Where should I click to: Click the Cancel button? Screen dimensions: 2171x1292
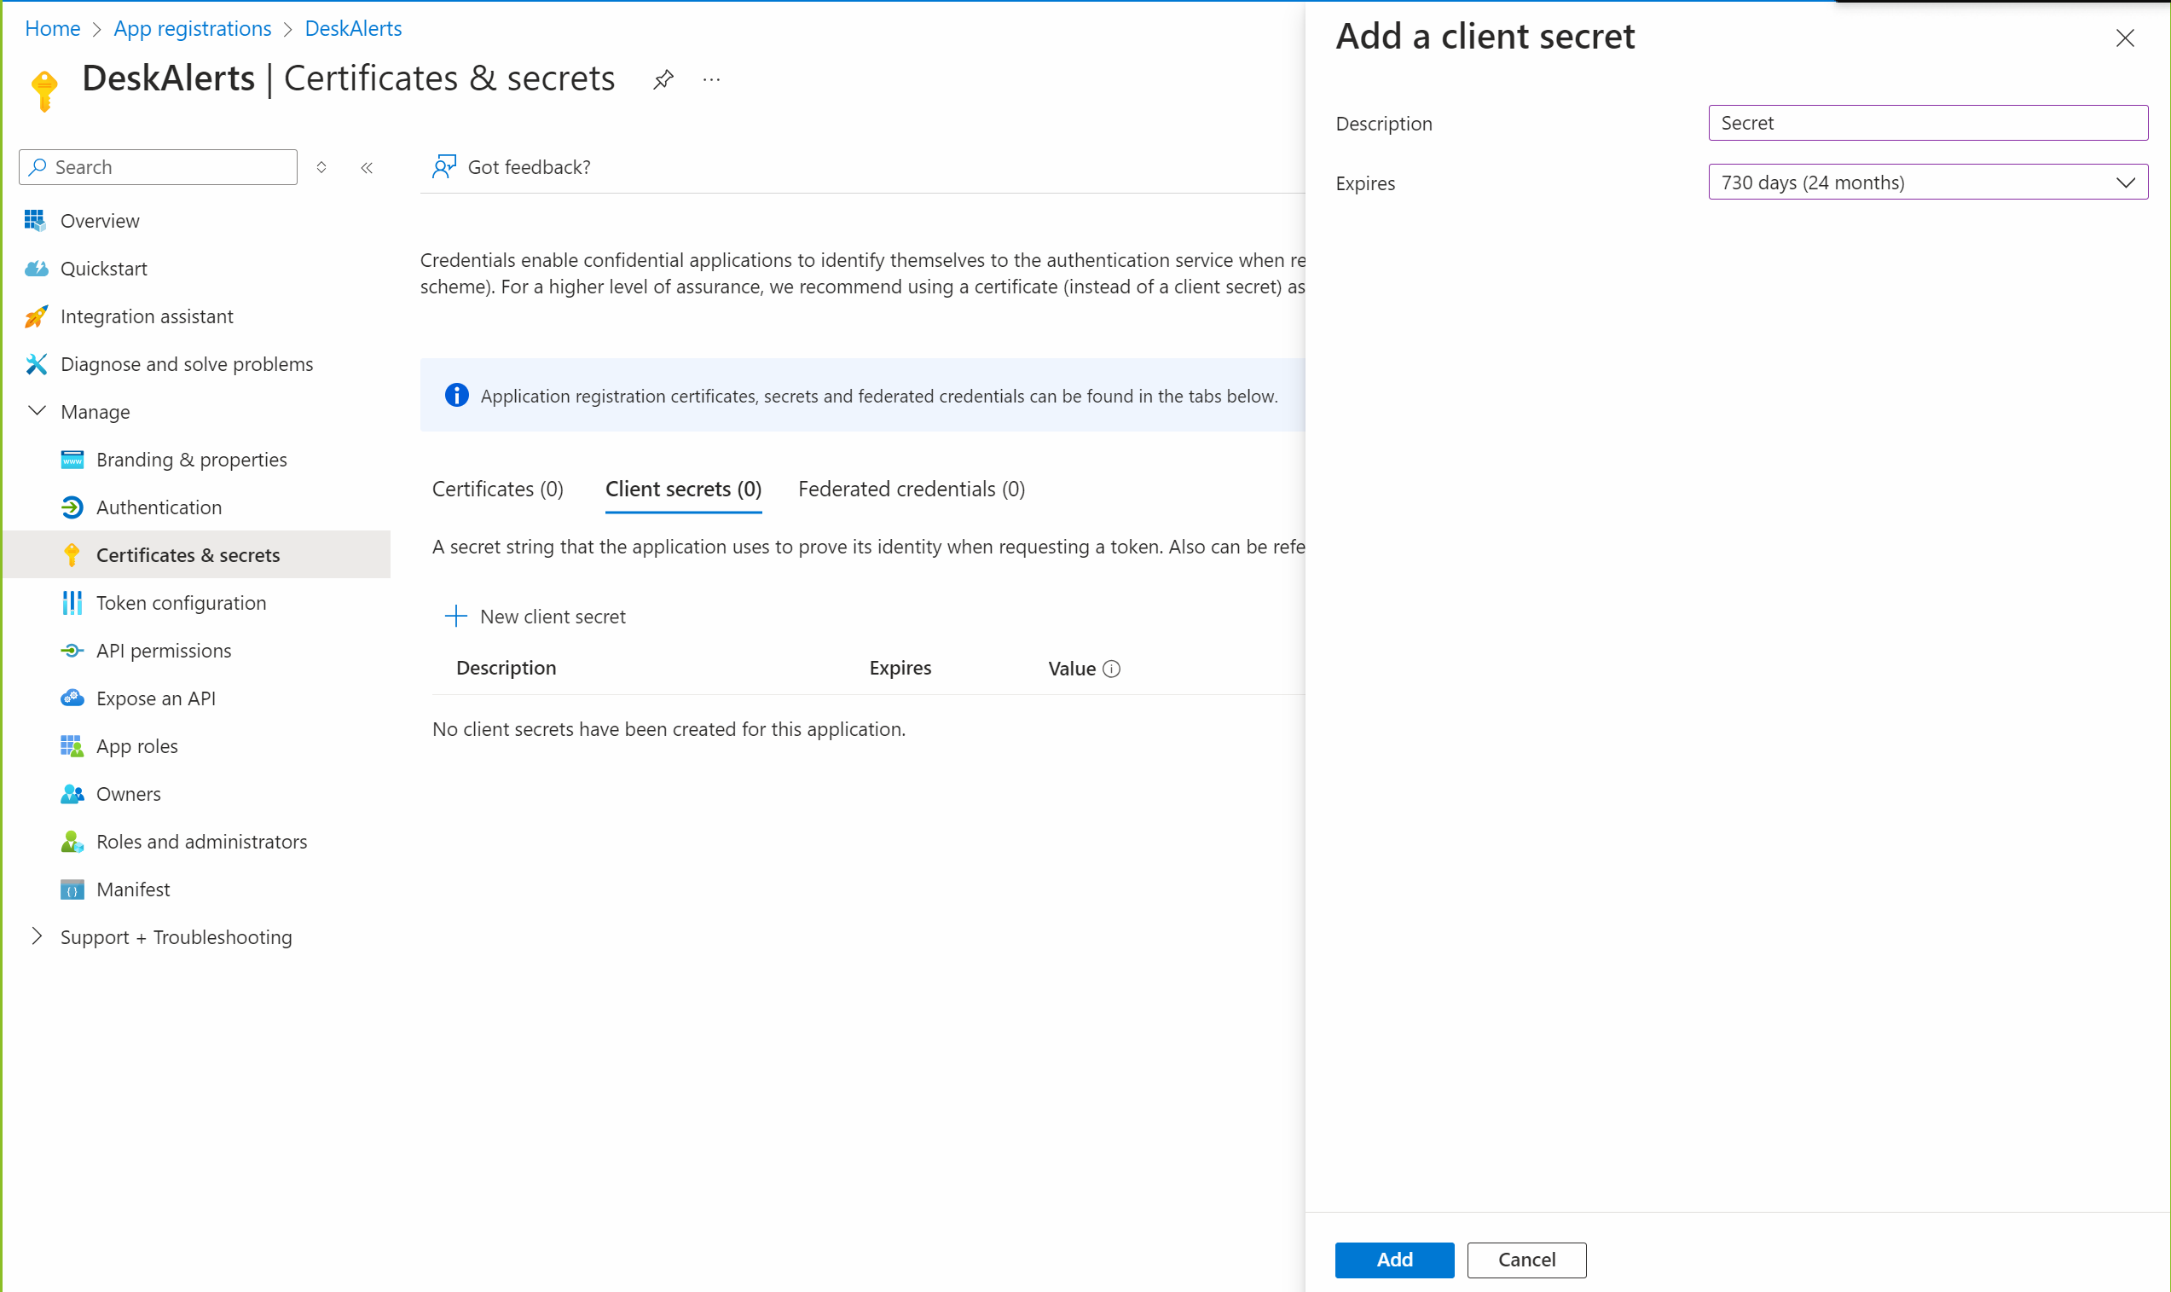pyautogui.click(x=1526, y=1259)
